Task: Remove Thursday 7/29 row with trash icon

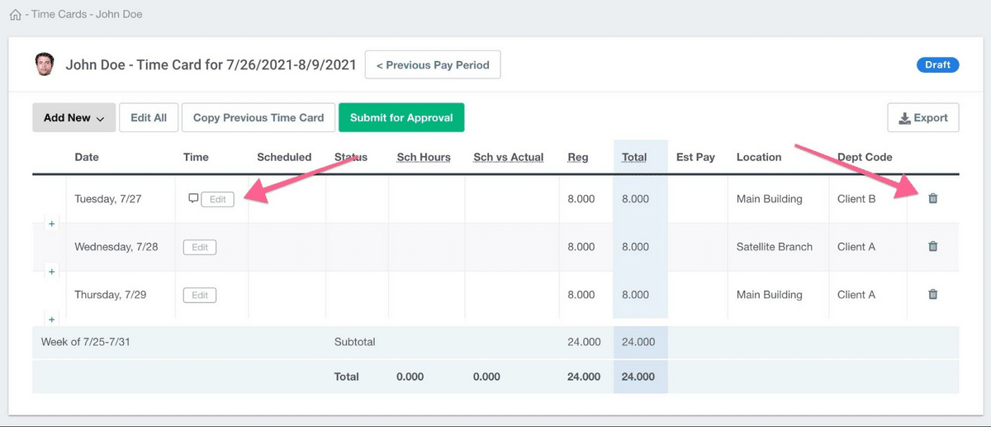Action: click(x=933, y=294)
